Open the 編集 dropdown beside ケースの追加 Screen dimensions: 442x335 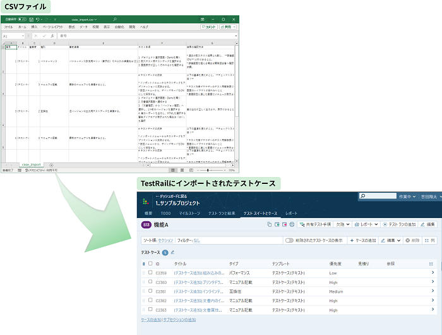click(391, 240)
